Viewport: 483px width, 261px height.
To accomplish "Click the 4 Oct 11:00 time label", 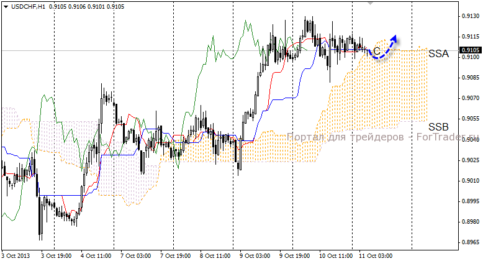I will [96, 256].
